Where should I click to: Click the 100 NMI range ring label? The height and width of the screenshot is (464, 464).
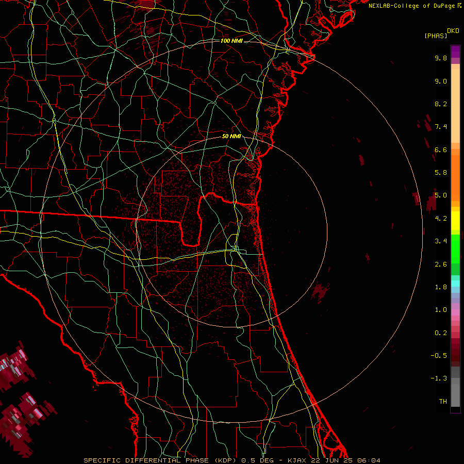(231, 41)
